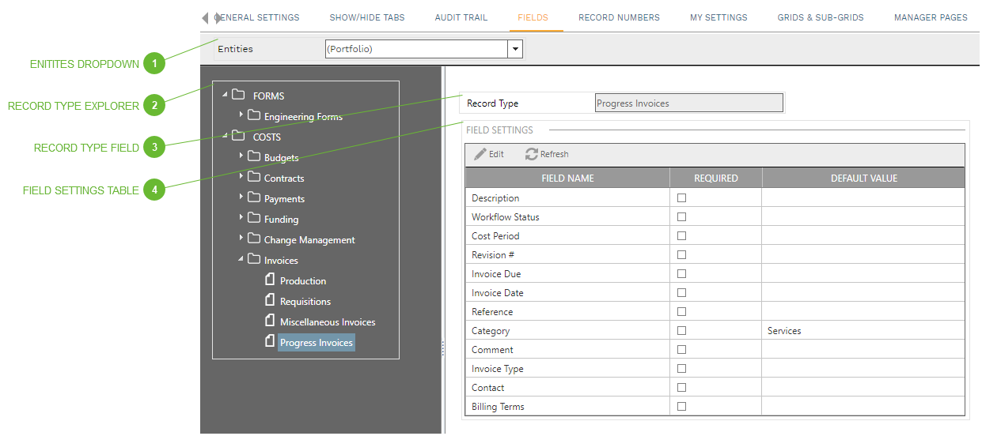The height and width of the screenshot is (436, 982).
Task: Click the Requisitions document icon
Action: [270, 301]
